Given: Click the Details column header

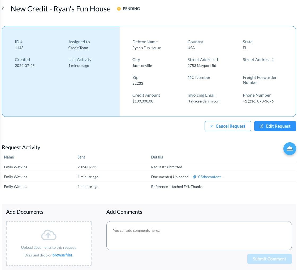Looking at the screenshot, I should click(157, 157).
